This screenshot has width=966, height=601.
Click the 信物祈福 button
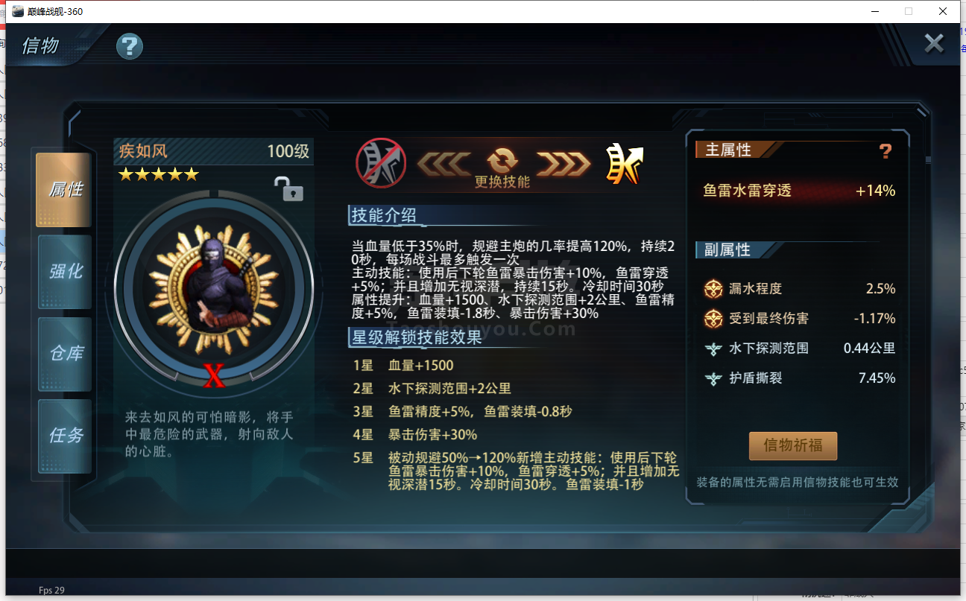(793, 445)
